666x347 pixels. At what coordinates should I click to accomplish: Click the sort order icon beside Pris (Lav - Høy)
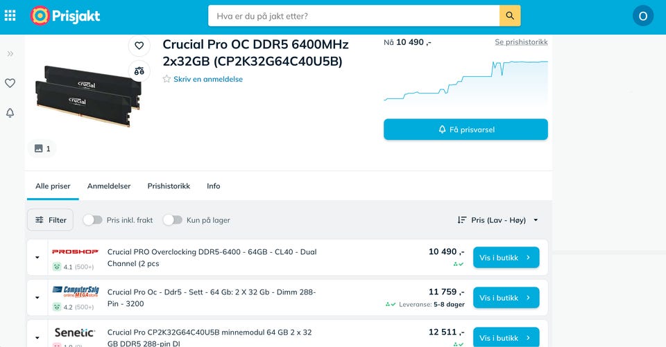coord(462,220)
